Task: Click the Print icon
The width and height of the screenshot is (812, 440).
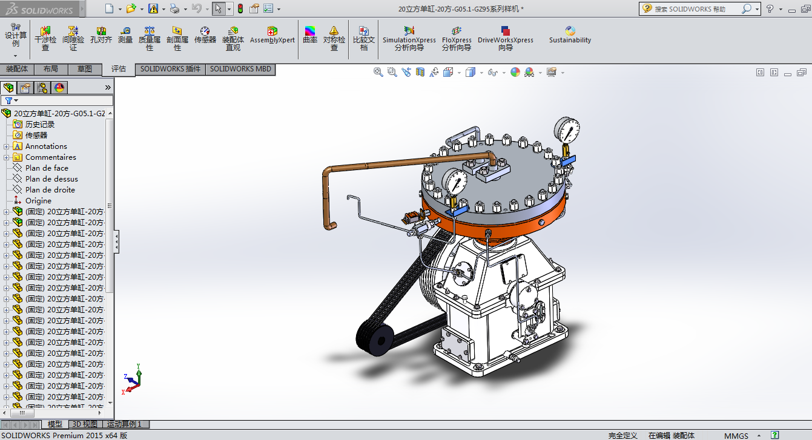Action: click(174, 8)
